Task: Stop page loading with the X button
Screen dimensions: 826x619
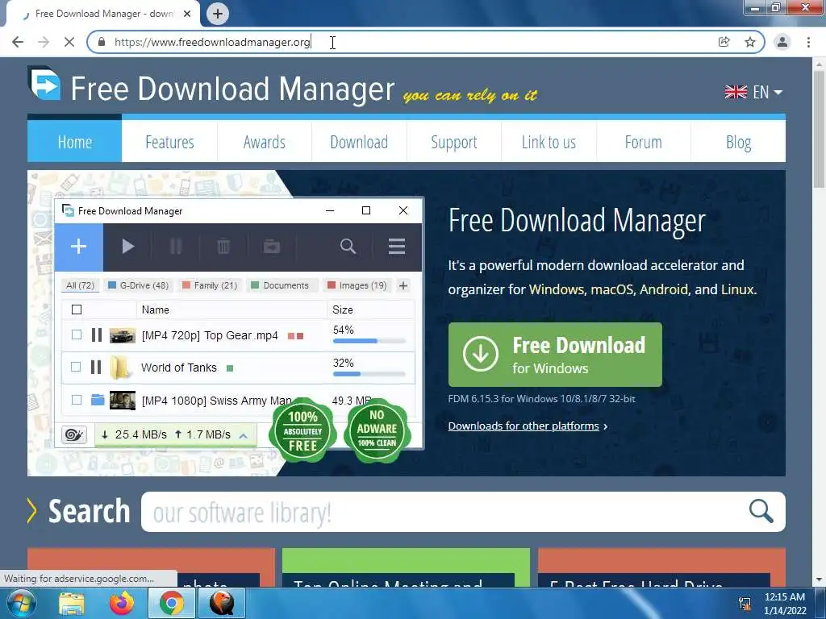Action: pos(69,42)
